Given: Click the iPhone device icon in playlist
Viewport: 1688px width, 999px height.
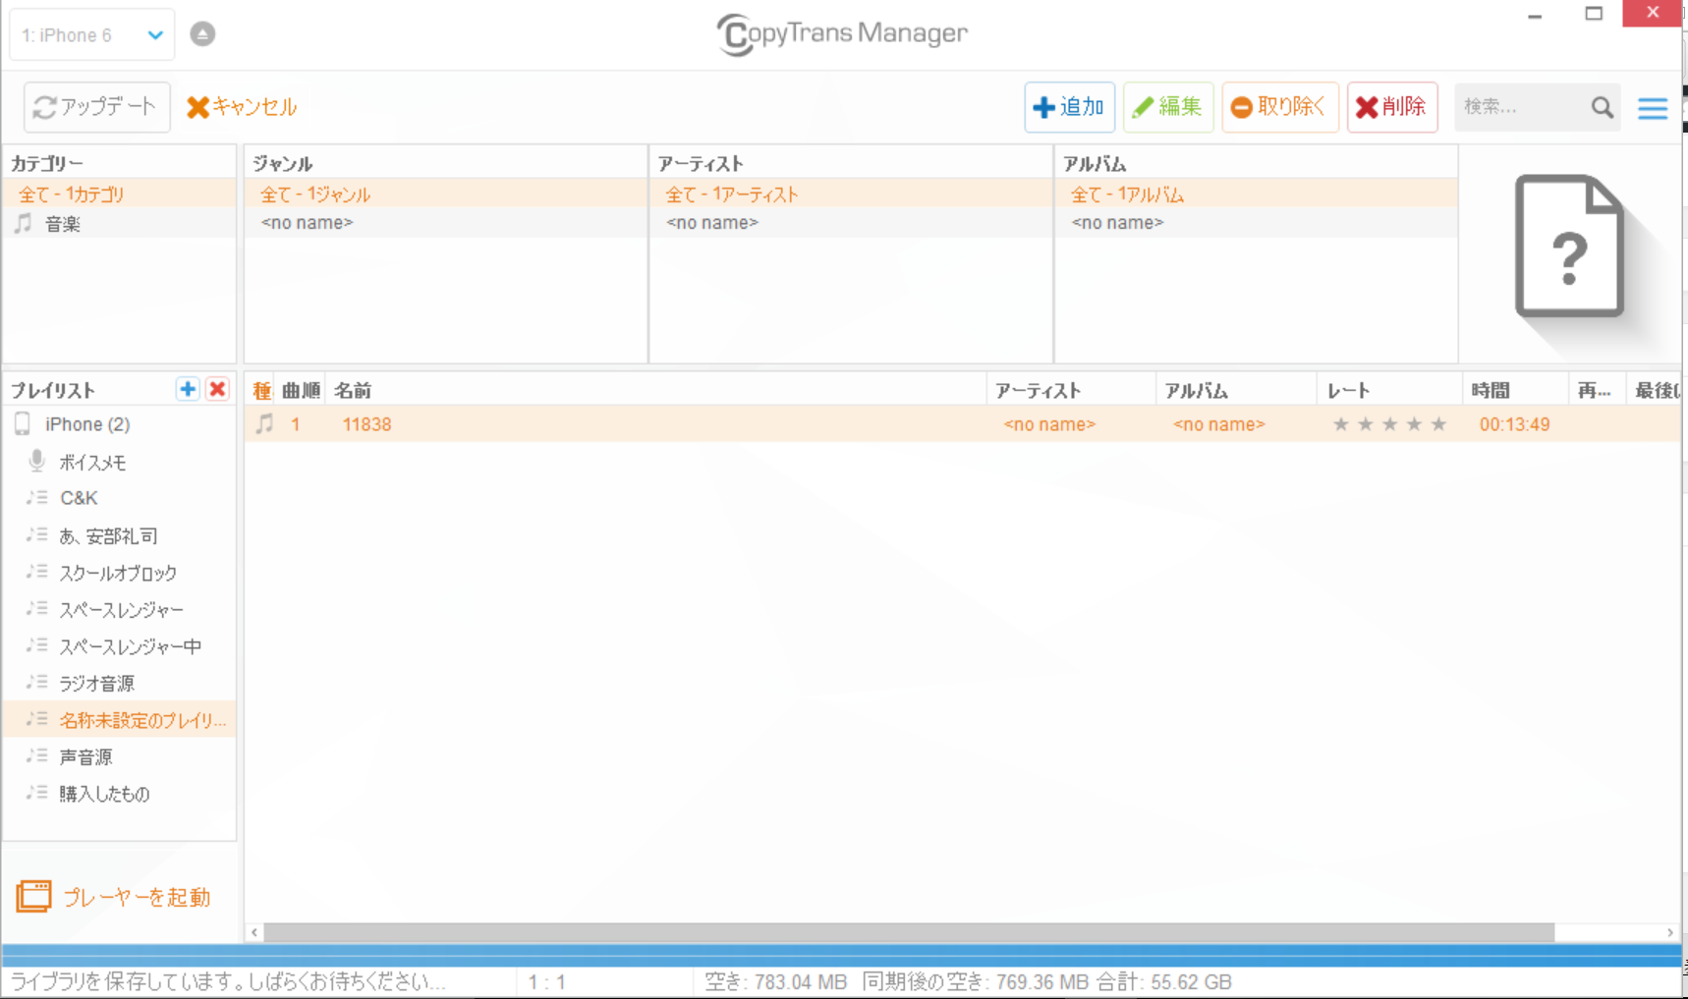Looking at the screenshot, I should click(x=23, y=423).
